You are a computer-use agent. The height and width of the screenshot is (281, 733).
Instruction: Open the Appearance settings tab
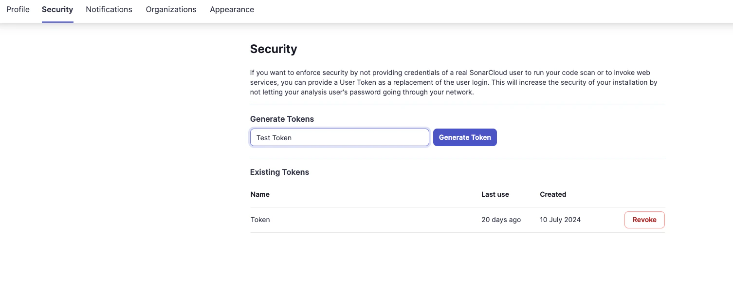232,9
